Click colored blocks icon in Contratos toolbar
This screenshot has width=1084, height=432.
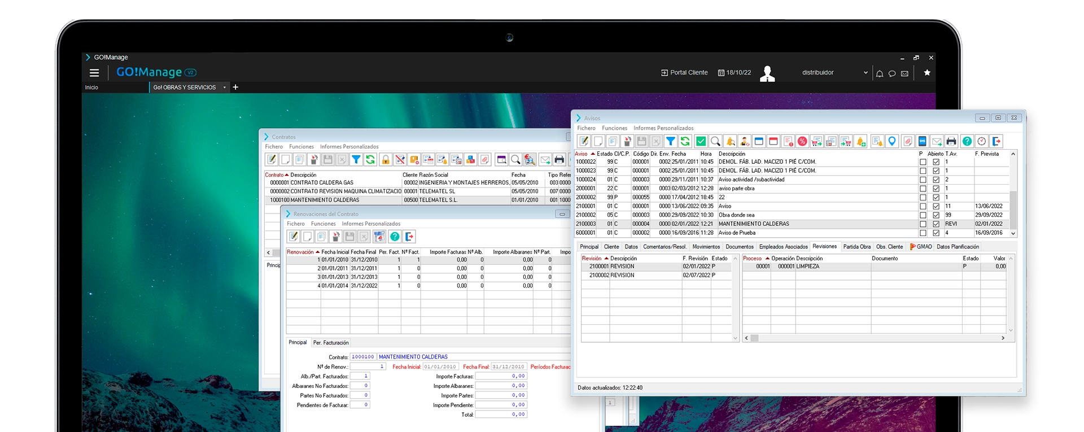[x=471, y=160]
